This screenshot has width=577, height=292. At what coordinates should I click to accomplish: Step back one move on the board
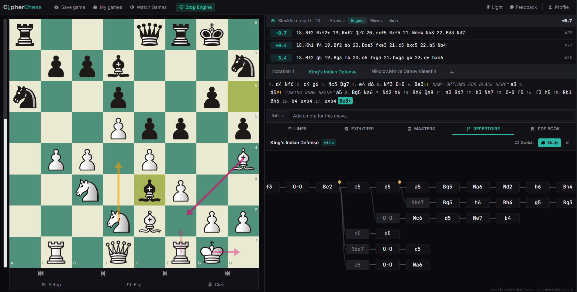103,273
